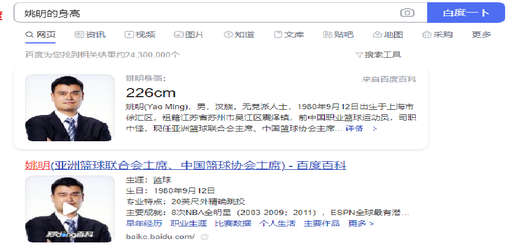This screenshot has height=247, width=508.
Task: Click the picture icon beside 图片
Action: 178,34
